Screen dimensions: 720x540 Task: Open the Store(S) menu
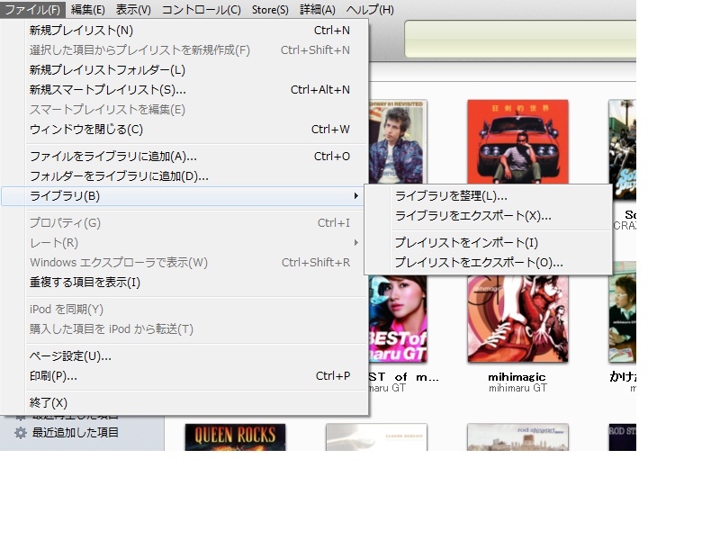coord(270,10)
